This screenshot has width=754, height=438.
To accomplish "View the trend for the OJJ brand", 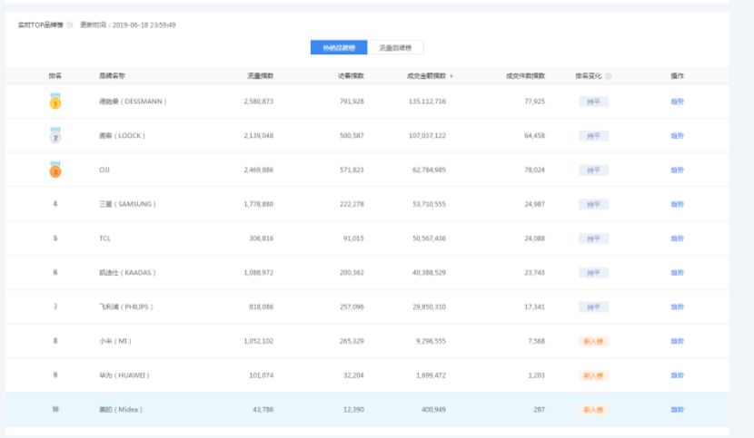I will click(677, 170).
